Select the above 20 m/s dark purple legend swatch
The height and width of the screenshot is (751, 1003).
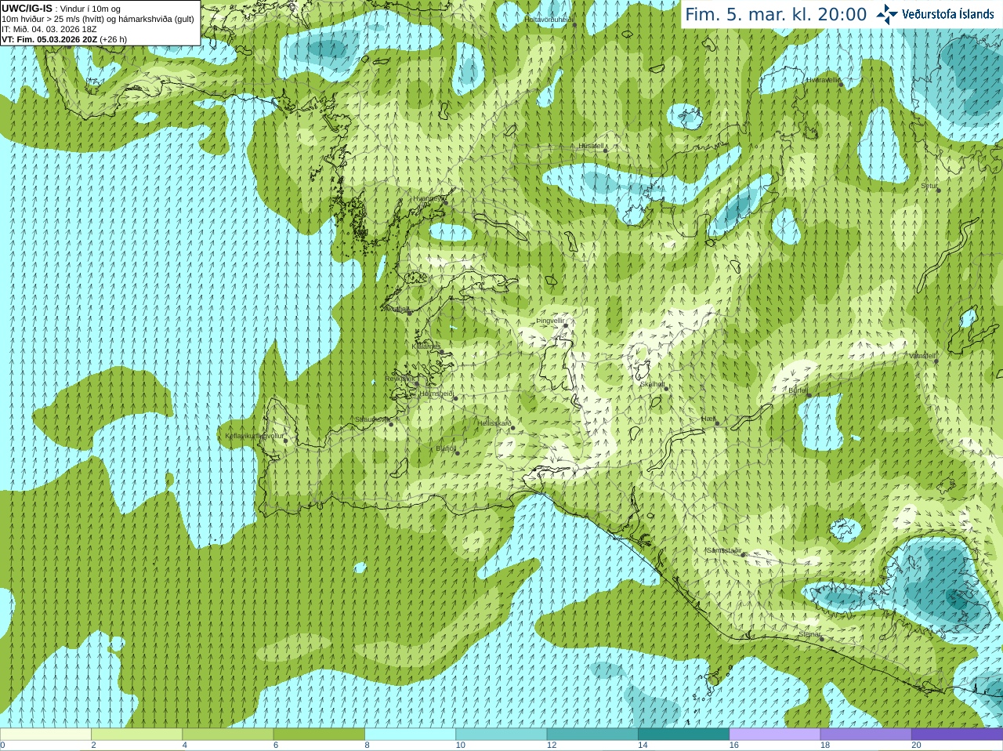click(x=957, y=735)
